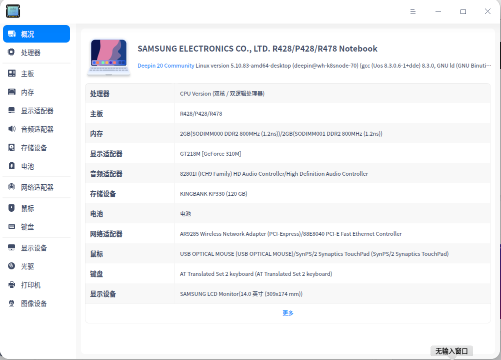Click the AR9285 Wireless Network Adapter value

click(291, 234)
